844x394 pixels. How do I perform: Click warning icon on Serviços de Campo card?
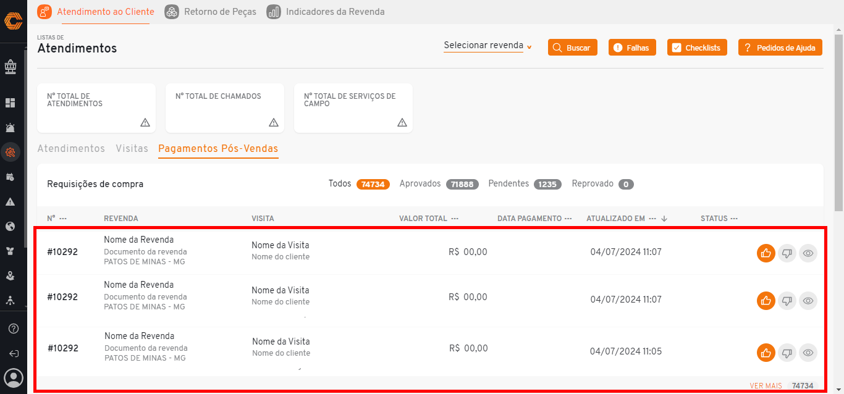pos(402,122)
